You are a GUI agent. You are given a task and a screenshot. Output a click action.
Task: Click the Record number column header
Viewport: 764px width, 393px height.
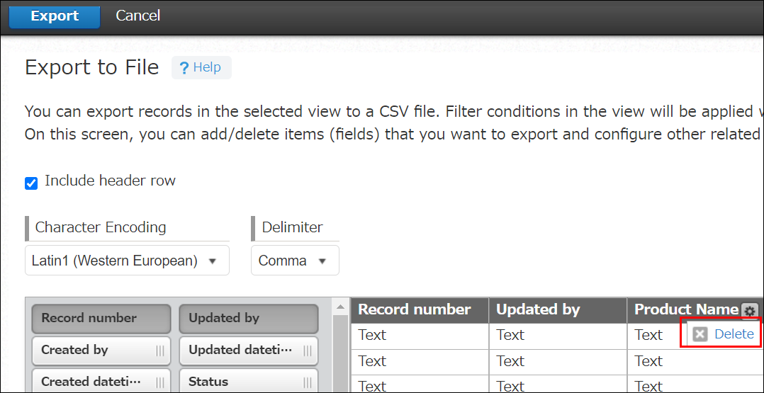coord(415,309)
